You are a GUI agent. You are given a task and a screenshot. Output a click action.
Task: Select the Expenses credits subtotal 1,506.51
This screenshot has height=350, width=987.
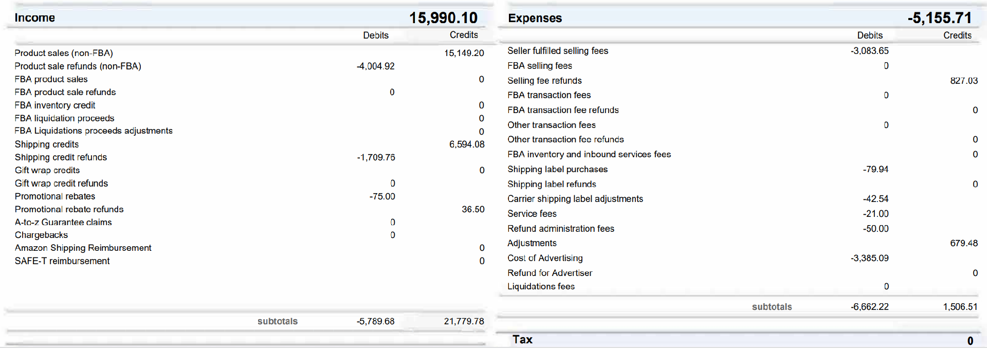pos(960,307)
